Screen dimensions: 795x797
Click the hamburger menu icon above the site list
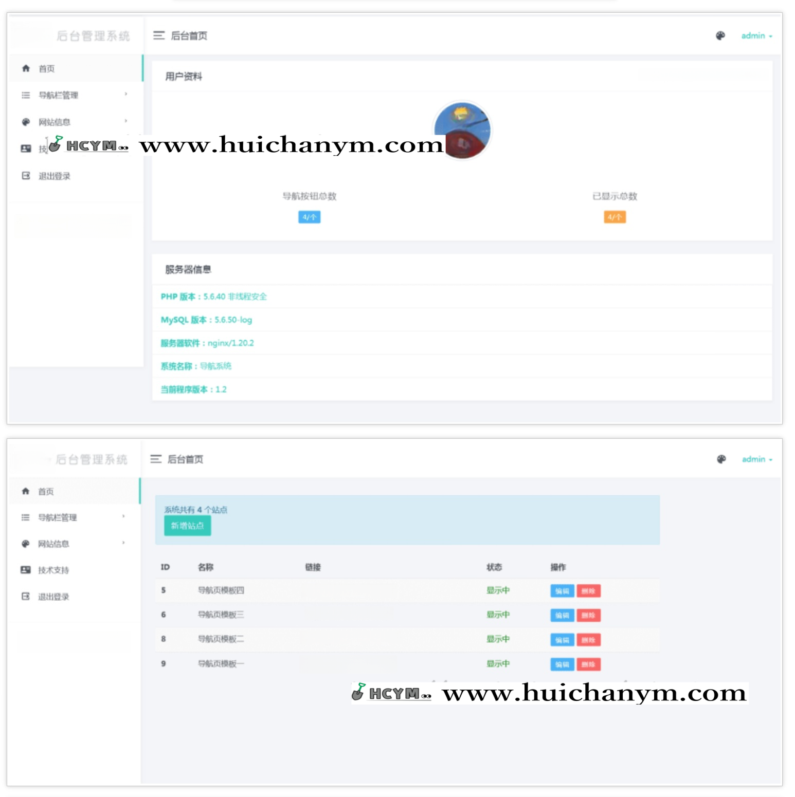(156, 459)
